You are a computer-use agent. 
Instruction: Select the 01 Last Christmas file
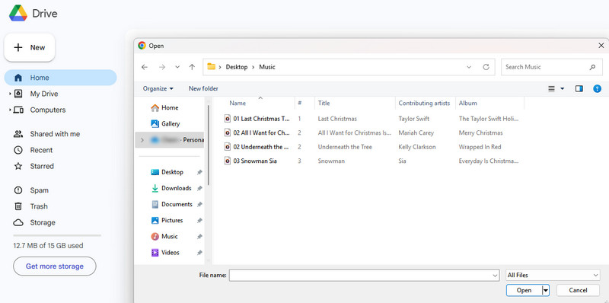coord(257,119)
